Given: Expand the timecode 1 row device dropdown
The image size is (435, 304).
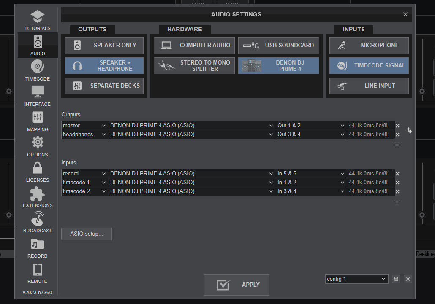Looking at the screenshot, I should coord(192,183).
